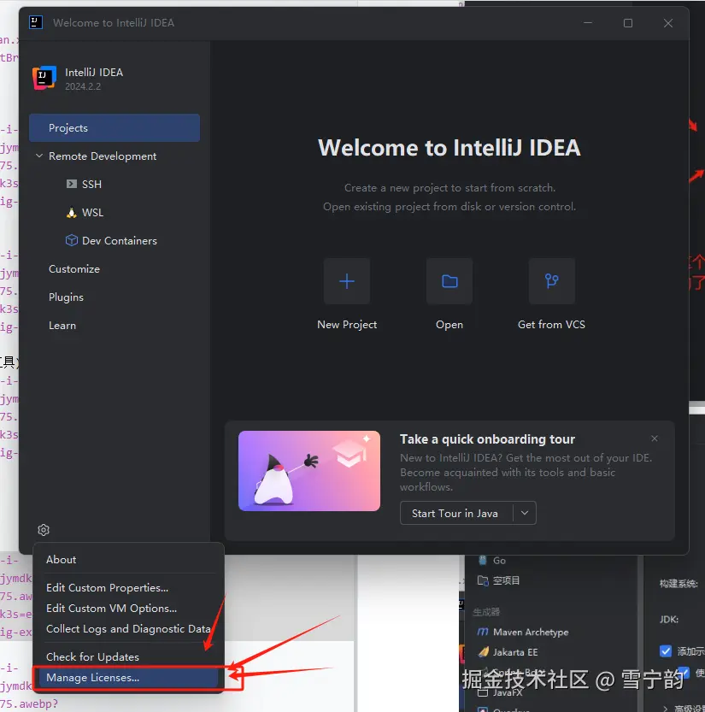Click the New Project plus icon

pos(347,281)
